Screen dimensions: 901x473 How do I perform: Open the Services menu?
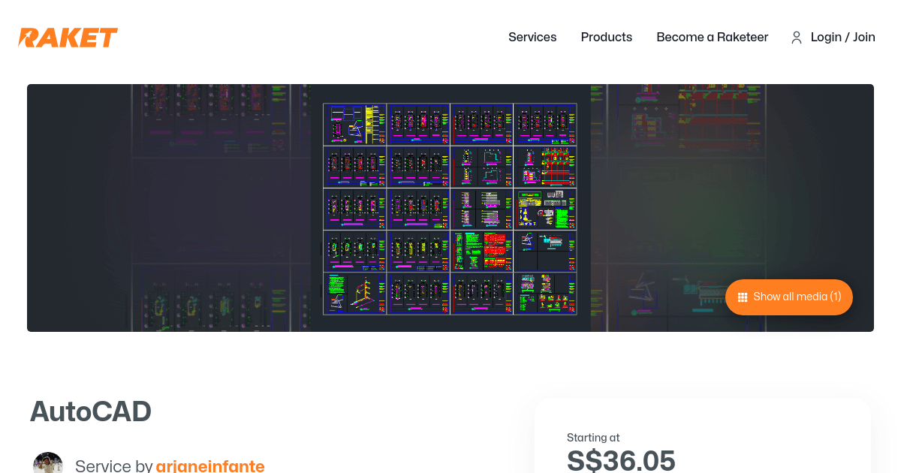pyautogui.click(x=532, y=38)
